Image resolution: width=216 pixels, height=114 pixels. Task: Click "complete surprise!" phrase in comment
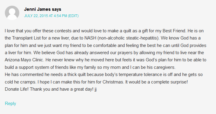169,82
